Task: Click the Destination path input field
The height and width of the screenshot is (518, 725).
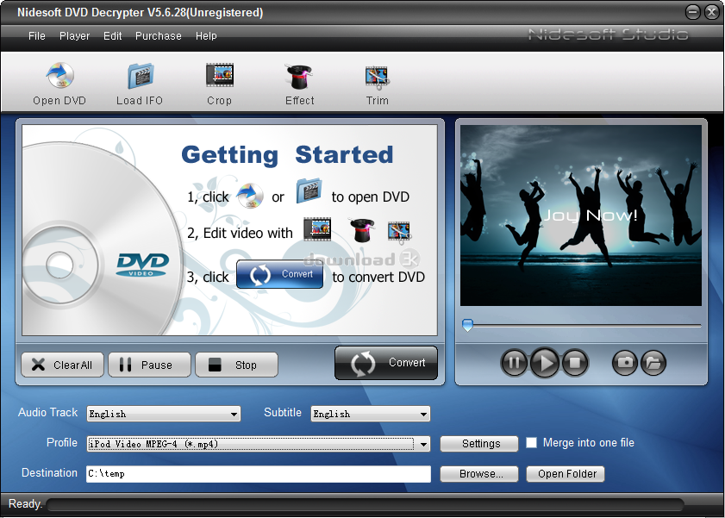Action: [259, 474]
